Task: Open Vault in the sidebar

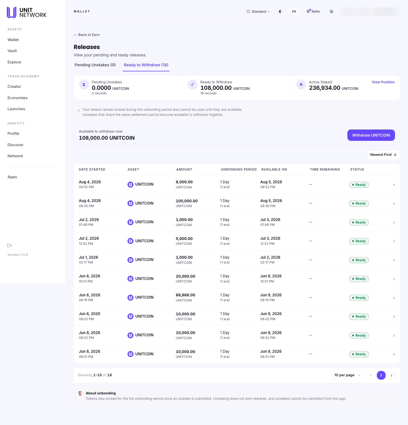Action: tap(12, 51)
